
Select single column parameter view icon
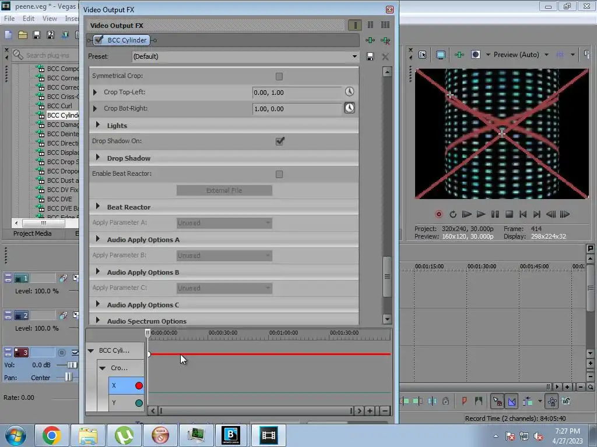tap(355, 25)
